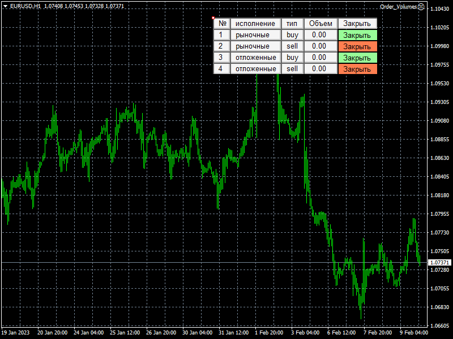Select the row number 3 cell
The image size is (453, 339).
[221, 58]
